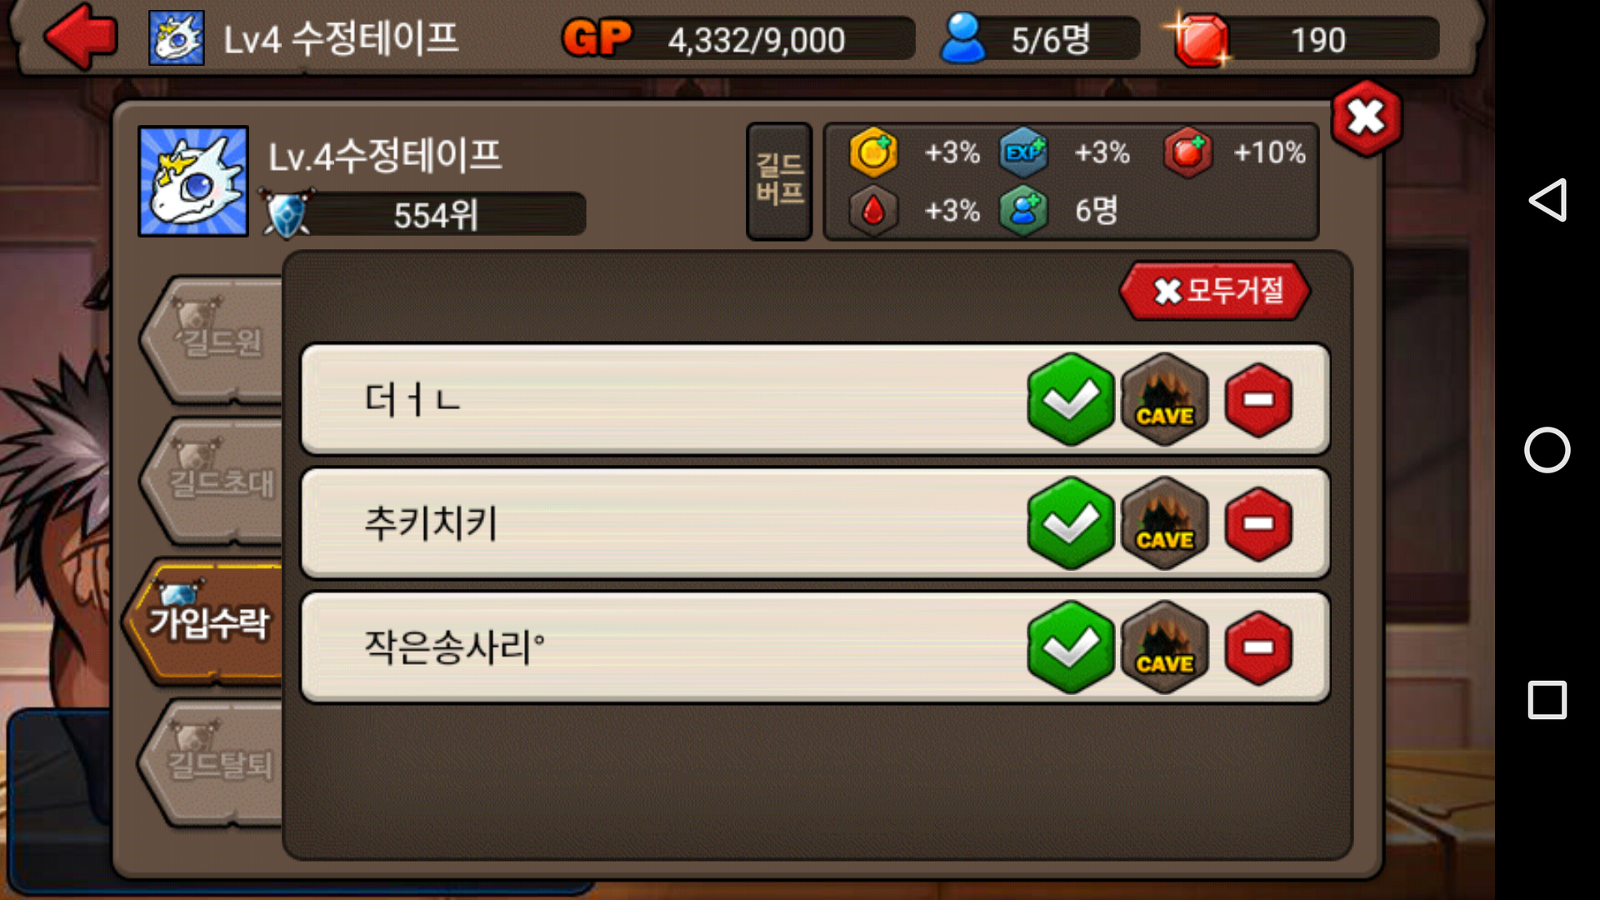Accept applicant 작은송사리 with green check
Image resolution: width=1600 pixels, height=900 pixels.
[x=1071, y=647]
